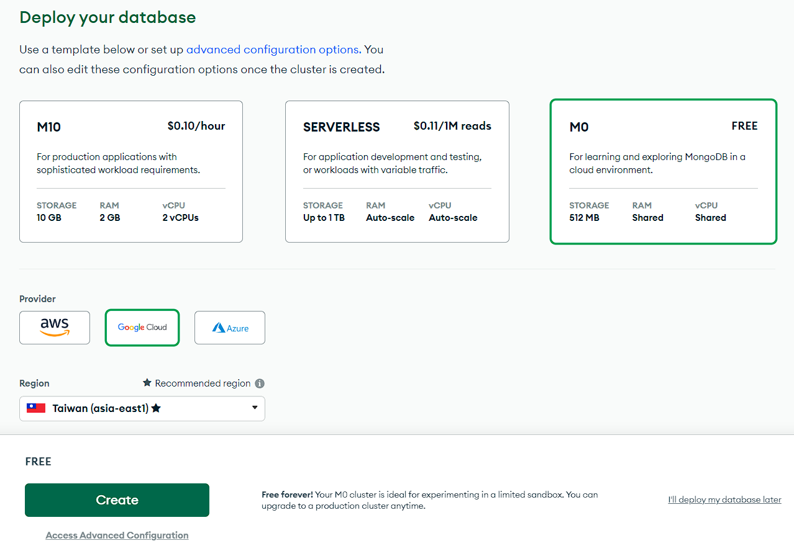Open Access Advanced Configuration link

[117, 535]
